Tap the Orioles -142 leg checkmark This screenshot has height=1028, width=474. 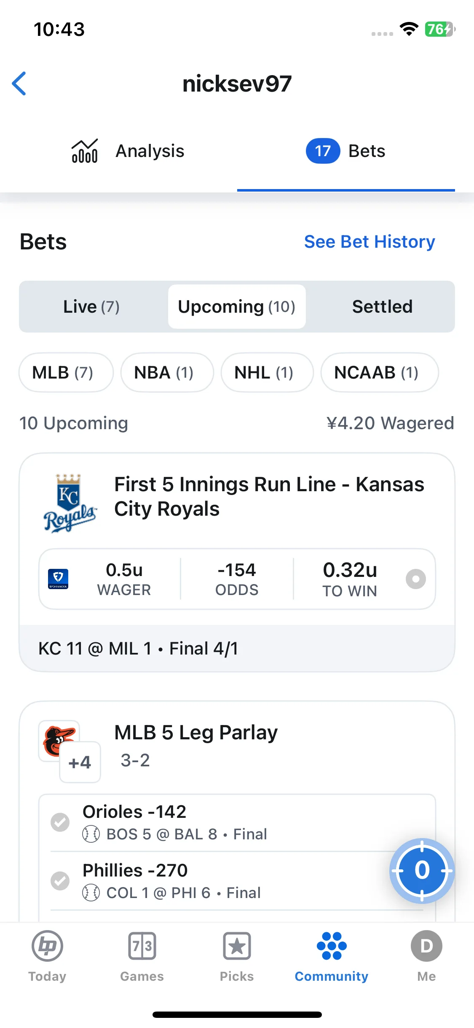tap(60, 822)
